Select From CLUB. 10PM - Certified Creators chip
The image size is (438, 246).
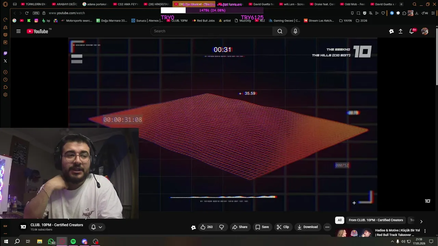tap(376, 220)
